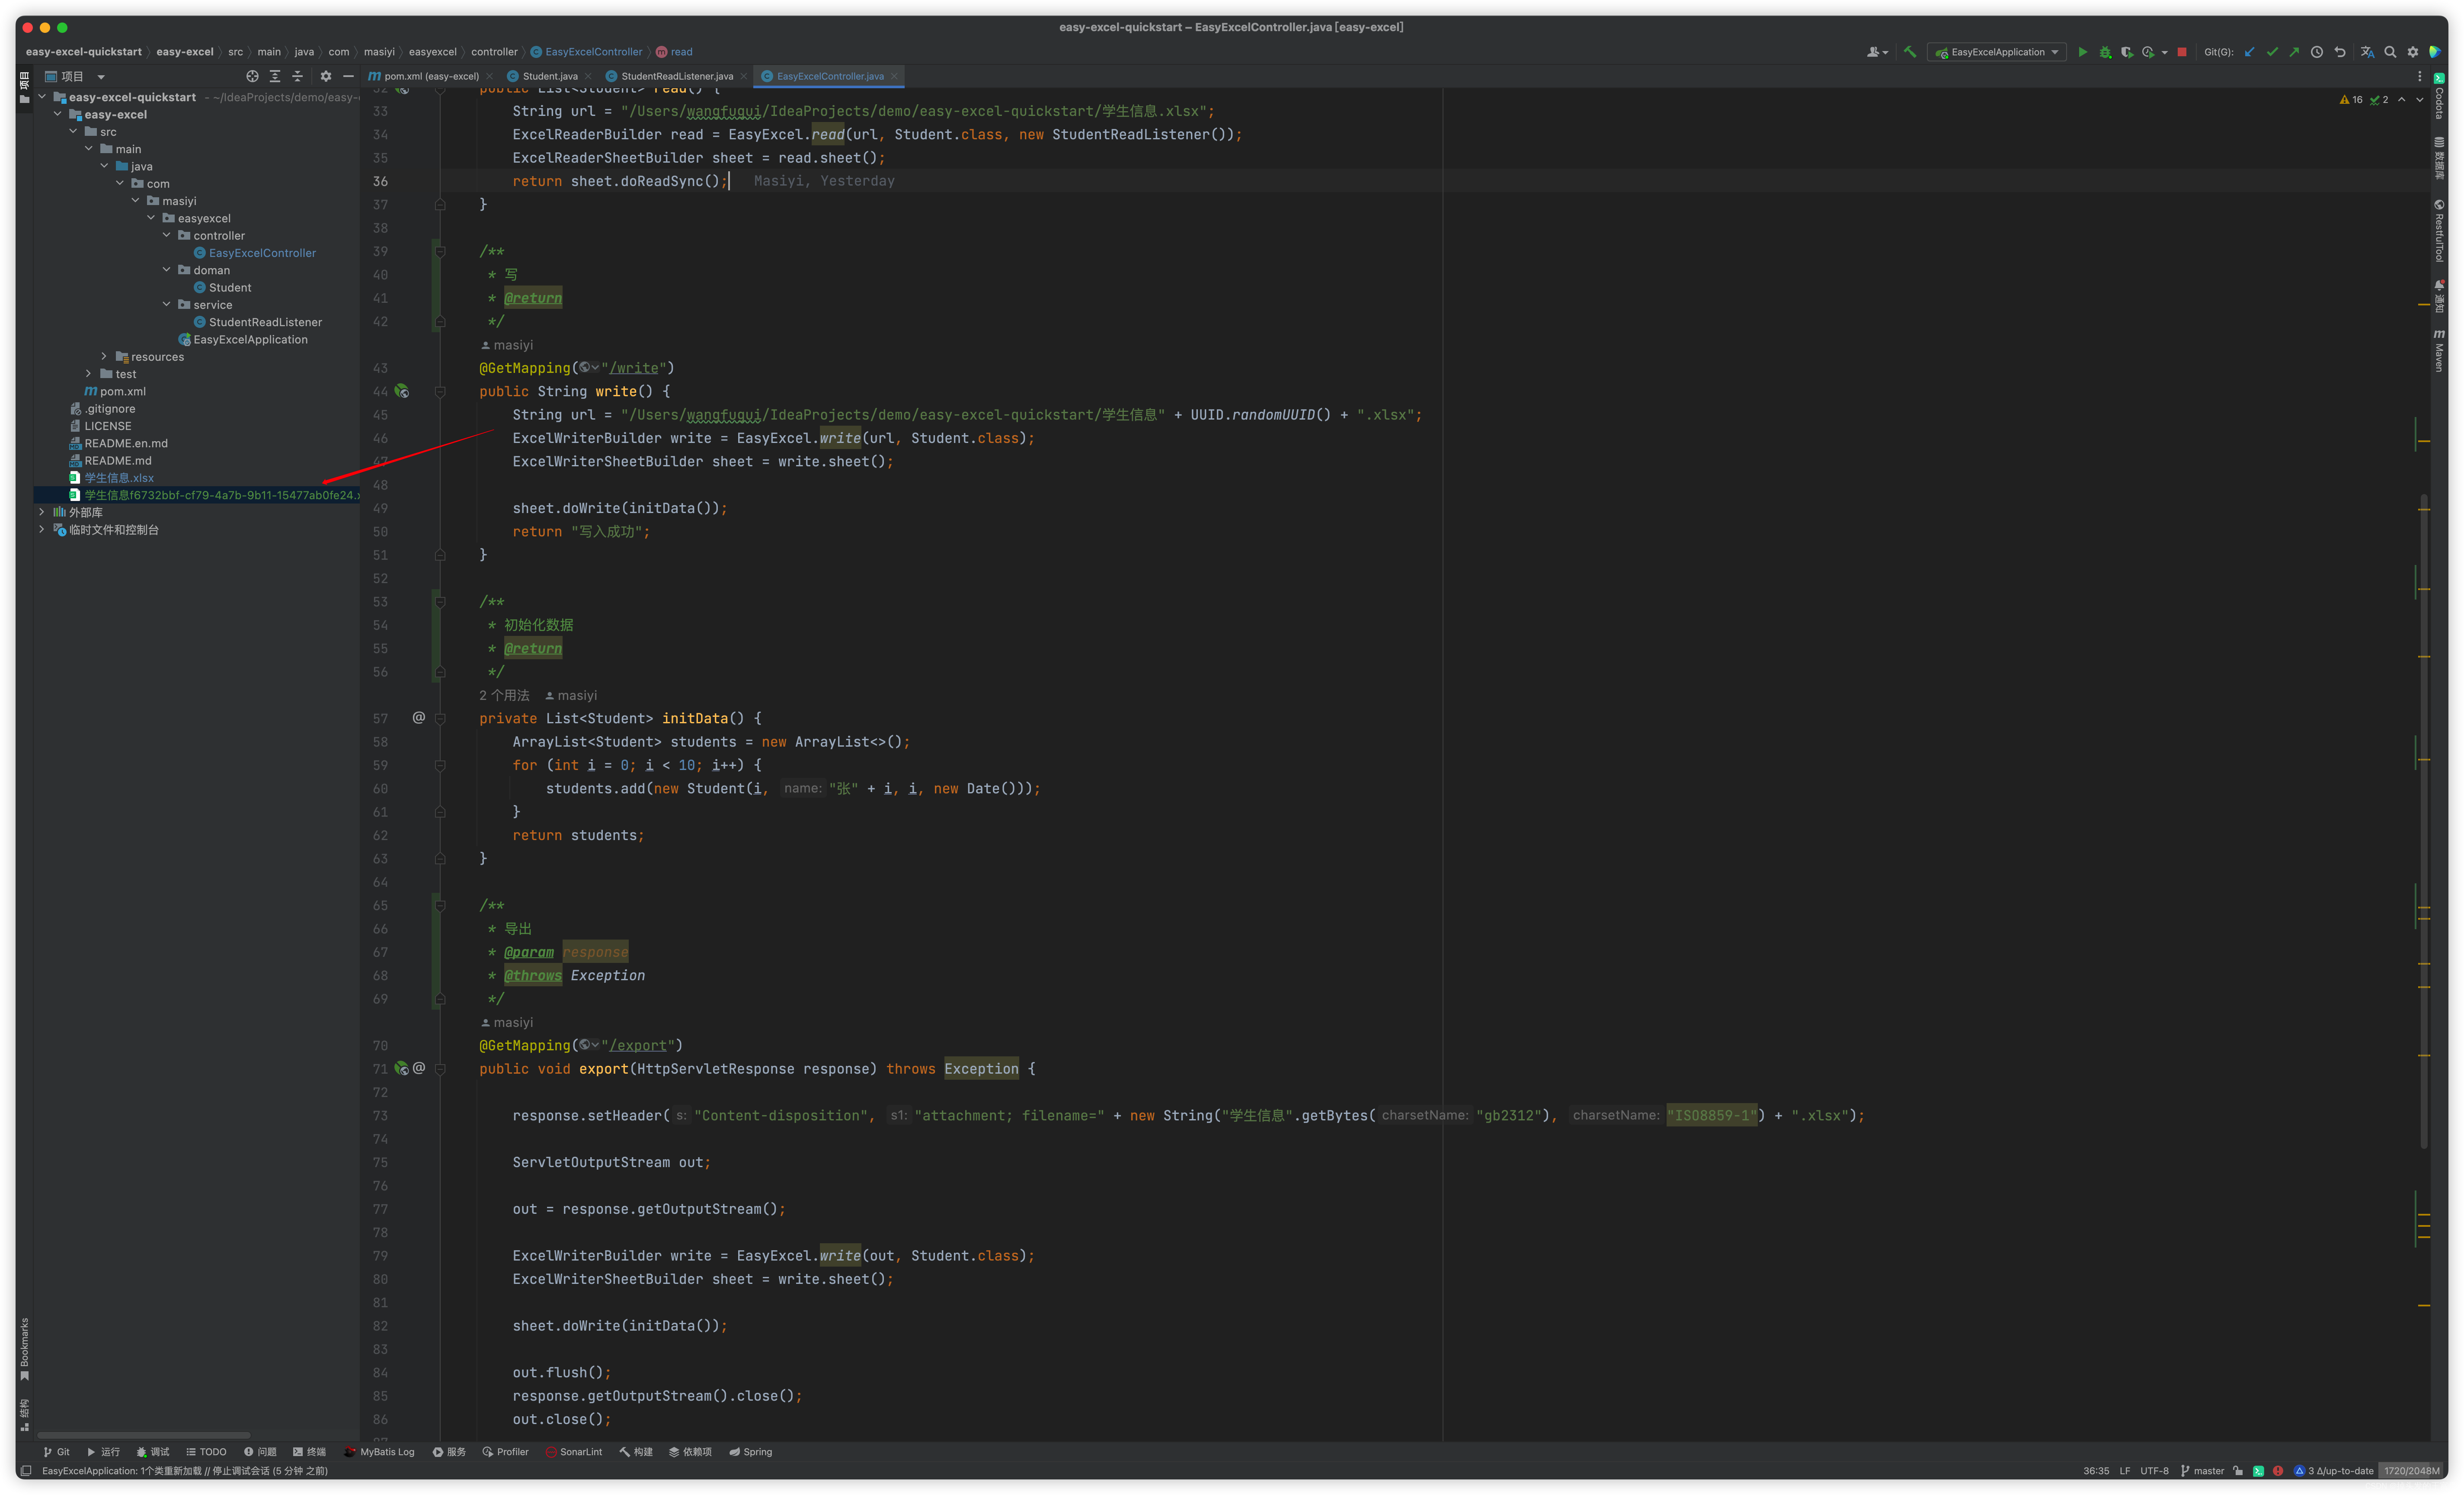The height and width of the screenshot is (1495, 2464).
Task: Build project with the hammer icon
Action: [1910, 52]
